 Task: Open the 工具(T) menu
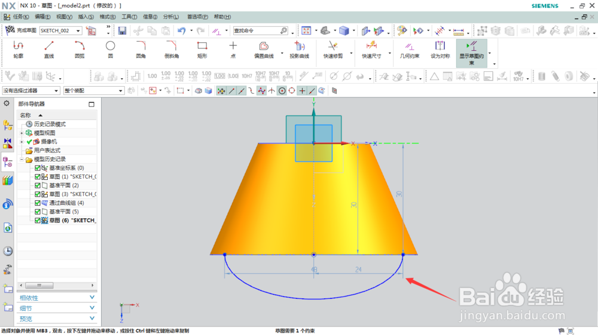point(129,17)
